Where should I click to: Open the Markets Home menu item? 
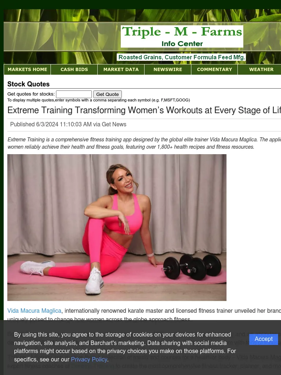(x=27, y=69)
